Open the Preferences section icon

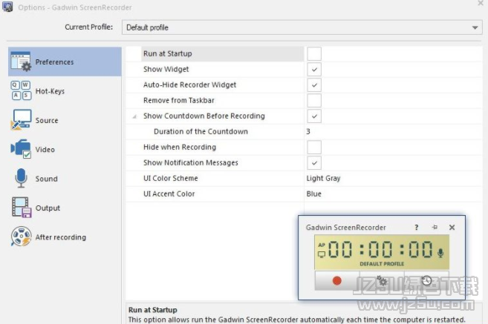(21, 62)
